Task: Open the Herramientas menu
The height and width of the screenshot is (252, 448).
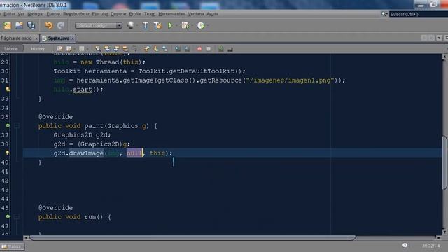Action: [x=171, y=14]
